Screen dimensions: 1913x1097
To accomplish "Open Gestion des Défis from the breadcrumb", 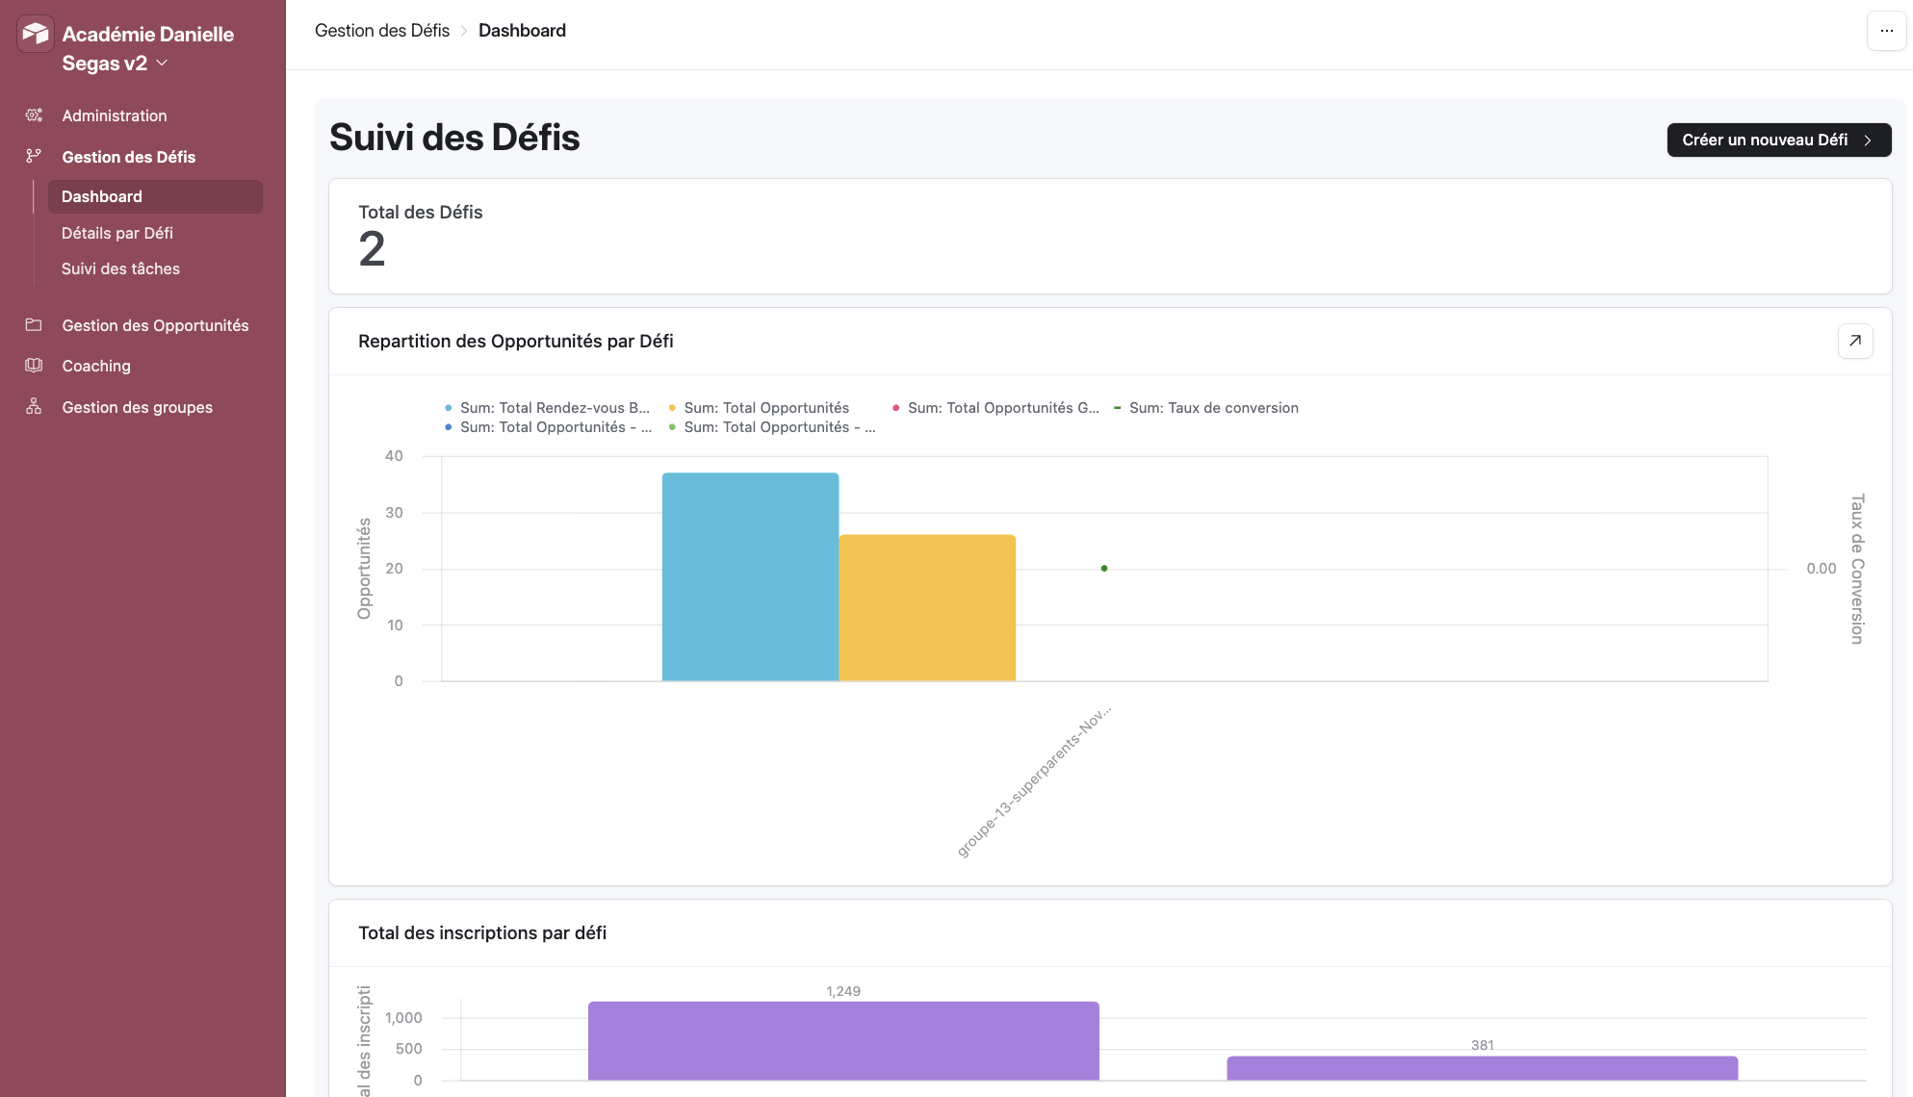I will coord(382,30).
